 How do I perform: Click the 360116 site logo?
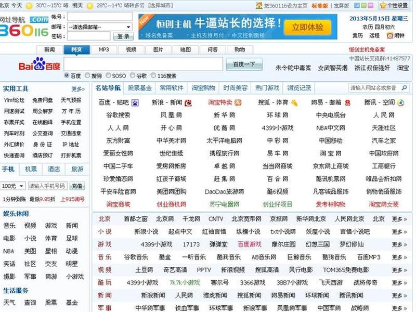click(24, 27)
